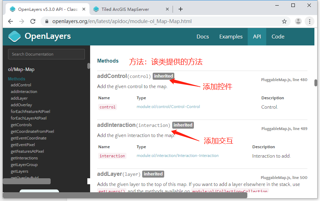Screen dimensions: 320x201
Task: Select the OpenLayers v5.3.0 API tab
Action: 48,9
